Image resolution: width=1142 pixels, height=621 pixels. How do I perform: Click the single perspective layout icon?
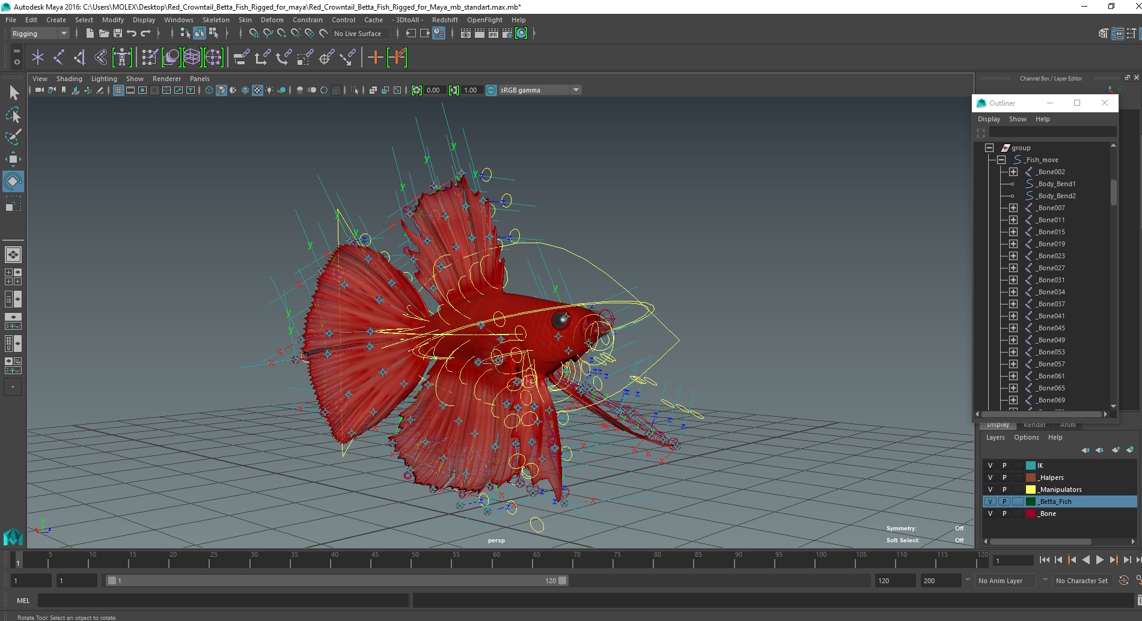click(x=13, y=255)
